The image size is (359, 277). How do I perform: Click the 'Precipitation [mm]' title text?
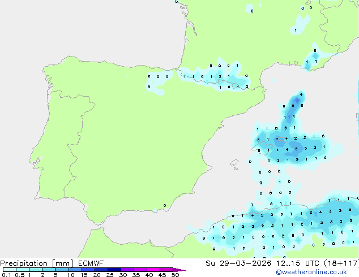(37, 263)
